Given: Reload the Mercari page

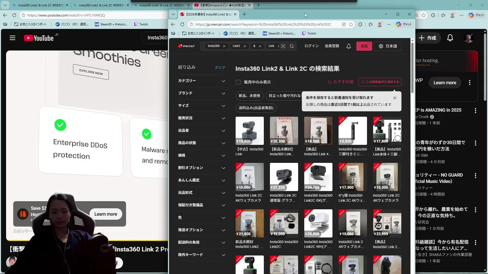Looking at the screenshot, I should 182,24.
